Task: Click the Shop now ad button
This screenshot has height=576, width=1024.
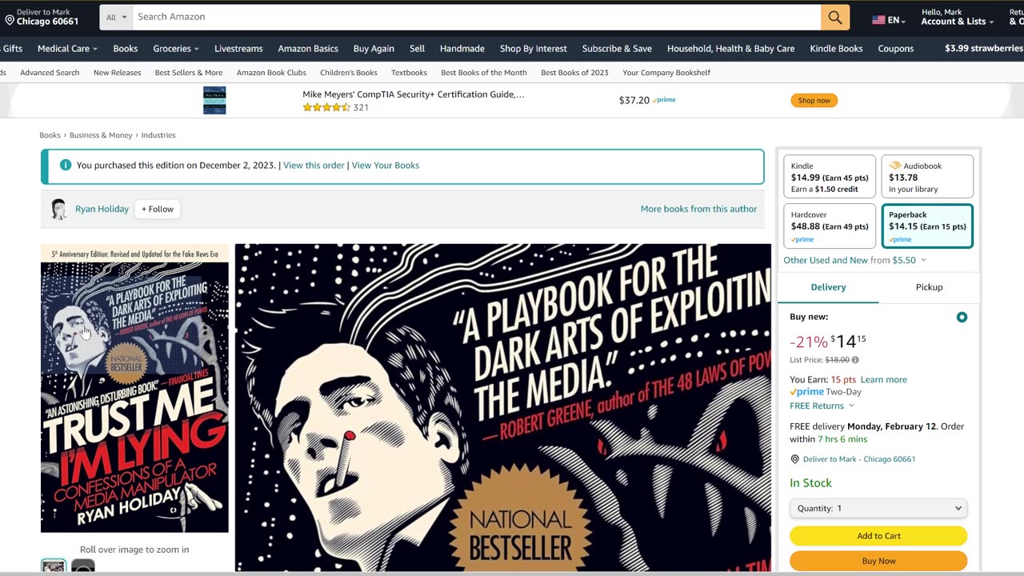Action: pyautogui.click(x=814, y=100)
